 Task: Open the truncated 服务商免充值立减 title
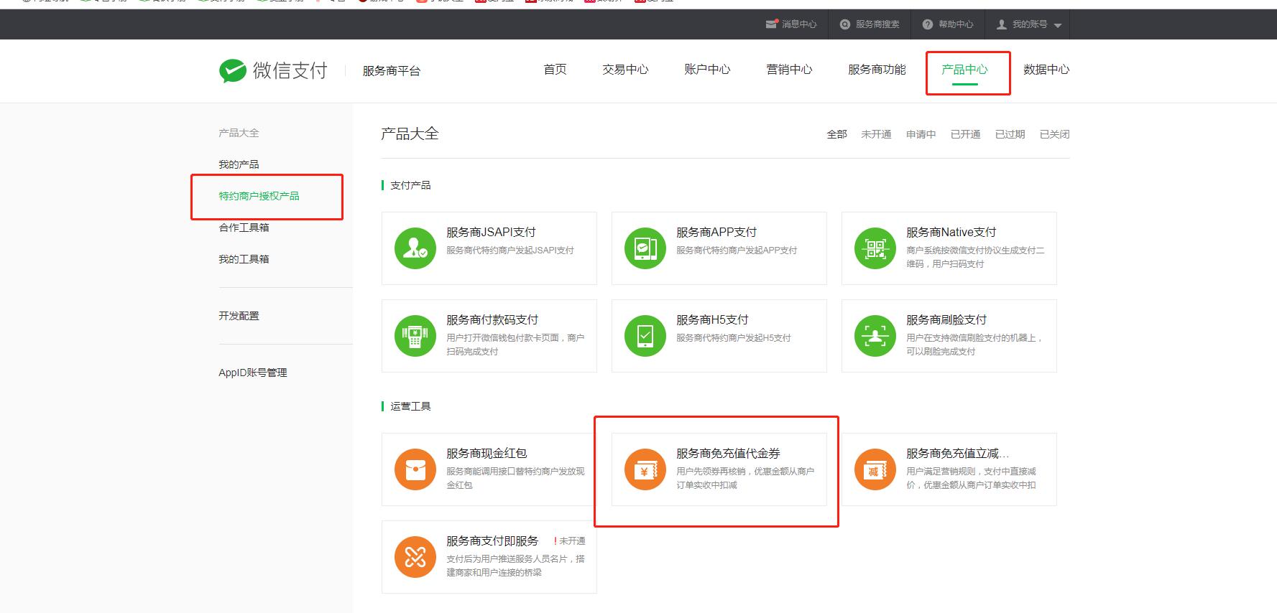tap(957, 454)
